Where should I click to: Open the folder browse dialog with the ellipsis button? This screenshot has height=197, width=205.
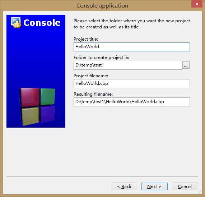(x=186, y=65)
